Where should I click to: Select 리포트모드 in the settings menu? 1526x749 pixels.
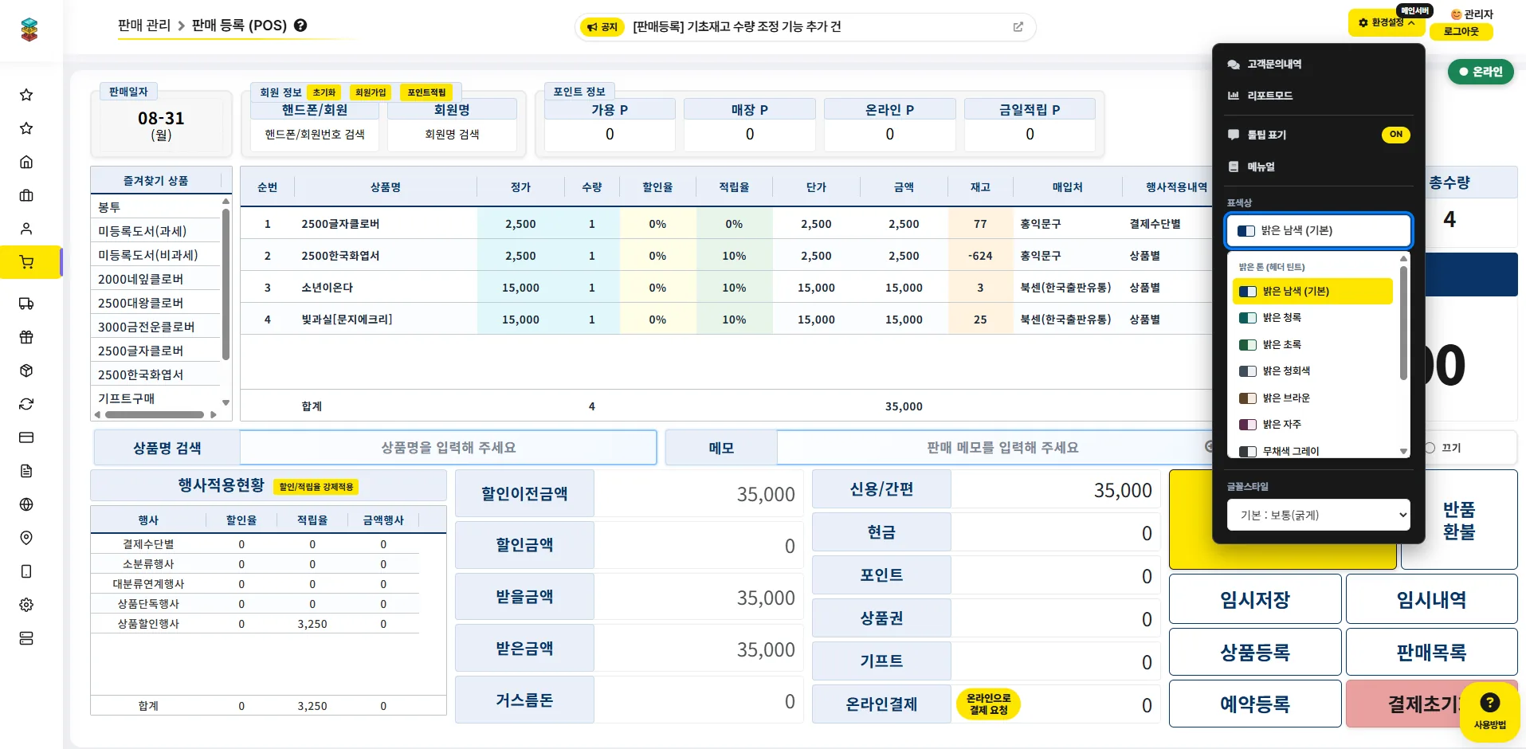click(1269, 96)
